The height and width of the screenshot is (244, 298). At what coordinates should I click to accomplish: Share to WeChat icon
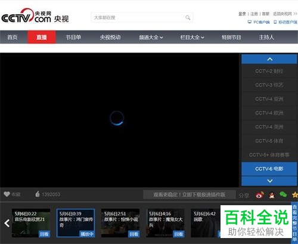(x=283, y=194)
